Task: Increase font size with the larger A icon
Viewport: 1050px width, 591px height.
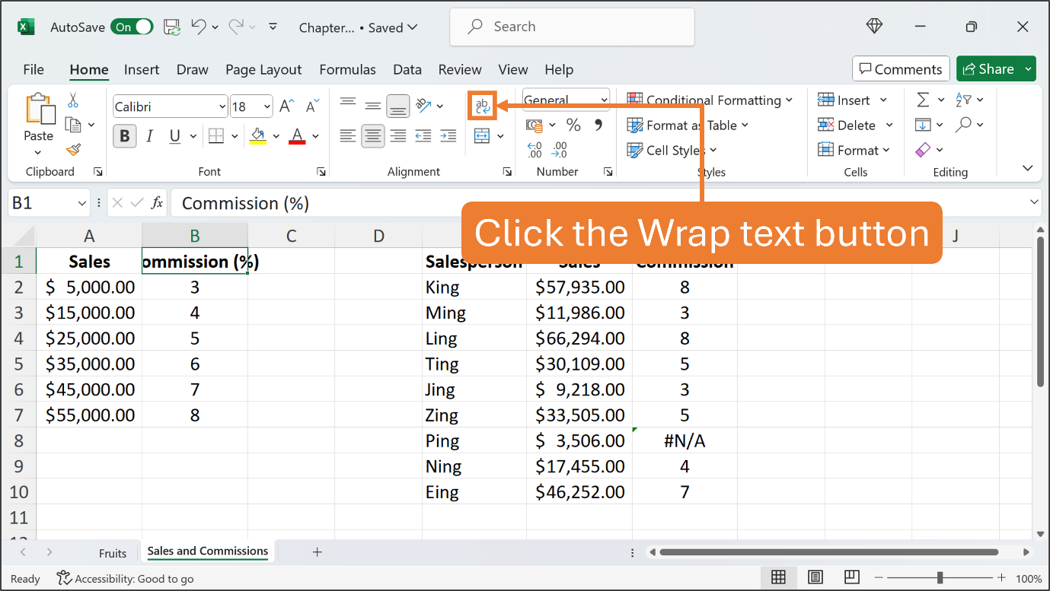Action: click(x=286, y=106)
